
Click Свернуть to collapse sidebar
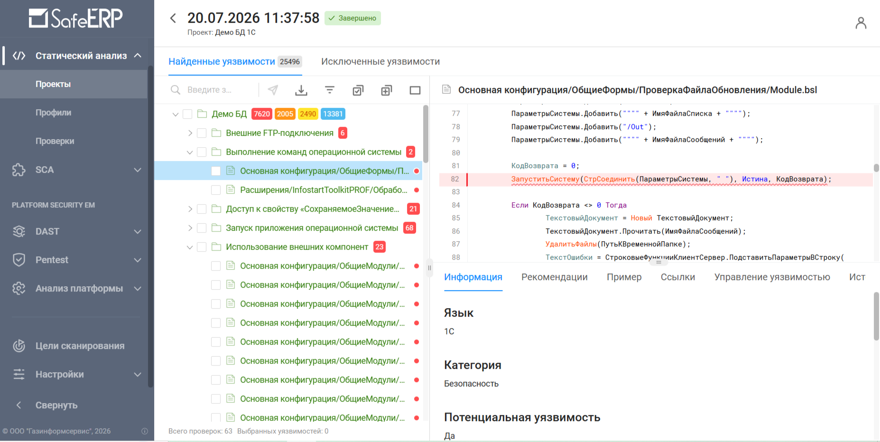pos(56,405)
